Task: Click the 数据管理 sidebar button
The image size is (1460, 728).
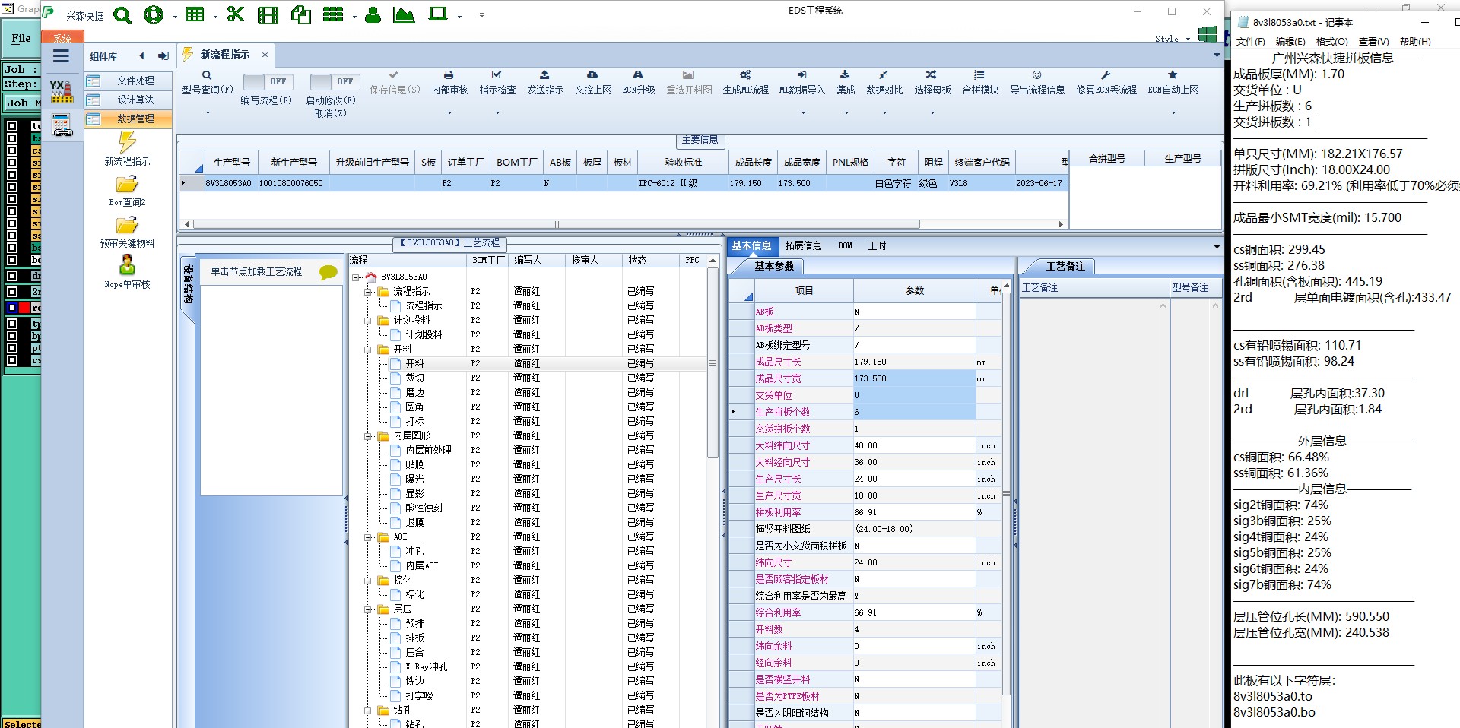Action: [x=128, y=119]
